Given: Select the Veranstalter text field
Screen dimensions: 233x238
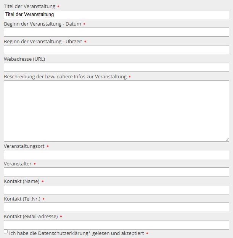Looking at the screenshot, I should 116,172.
